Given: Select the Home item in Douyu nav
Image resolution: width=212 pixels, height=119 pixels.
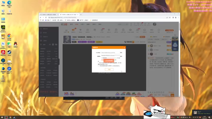Looking at the screenshot, I should tap(71, 24).
